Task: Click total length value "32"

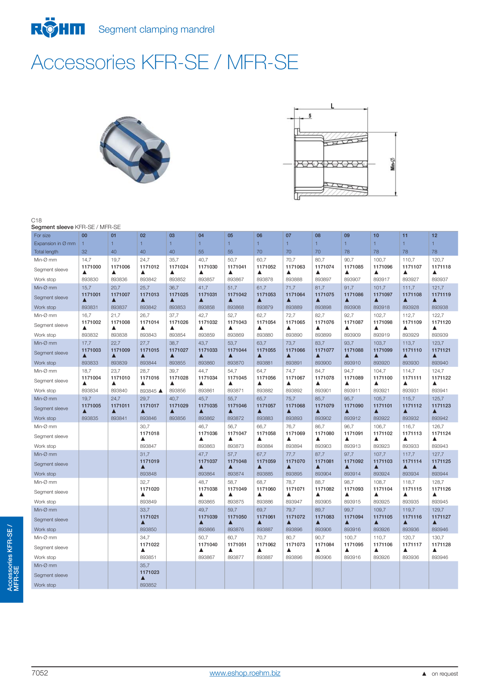Action: click(84, 252)
